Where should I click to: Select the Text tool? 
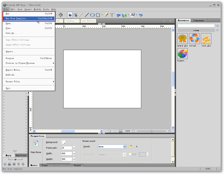click(112, 15)
